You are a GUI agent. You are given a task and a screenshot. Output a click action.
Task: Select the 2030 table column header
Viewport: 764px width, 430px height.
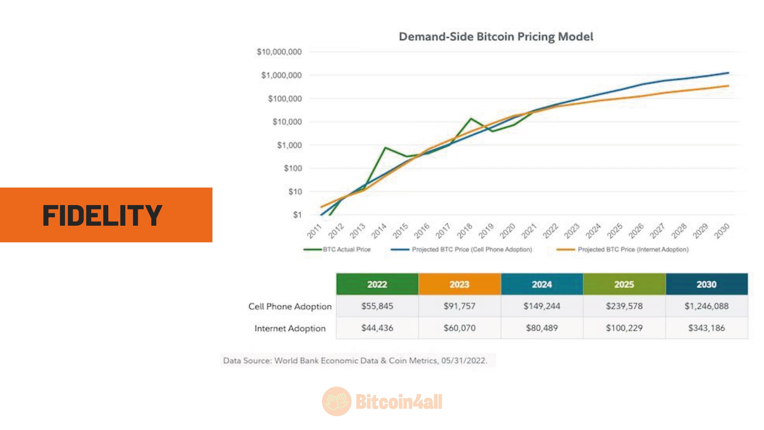click(x=706, y=284)
